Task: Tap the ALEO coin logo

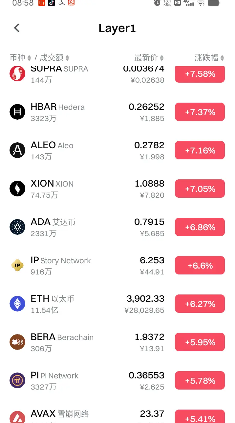Action: pyautogui.click(x=17, y=151)
